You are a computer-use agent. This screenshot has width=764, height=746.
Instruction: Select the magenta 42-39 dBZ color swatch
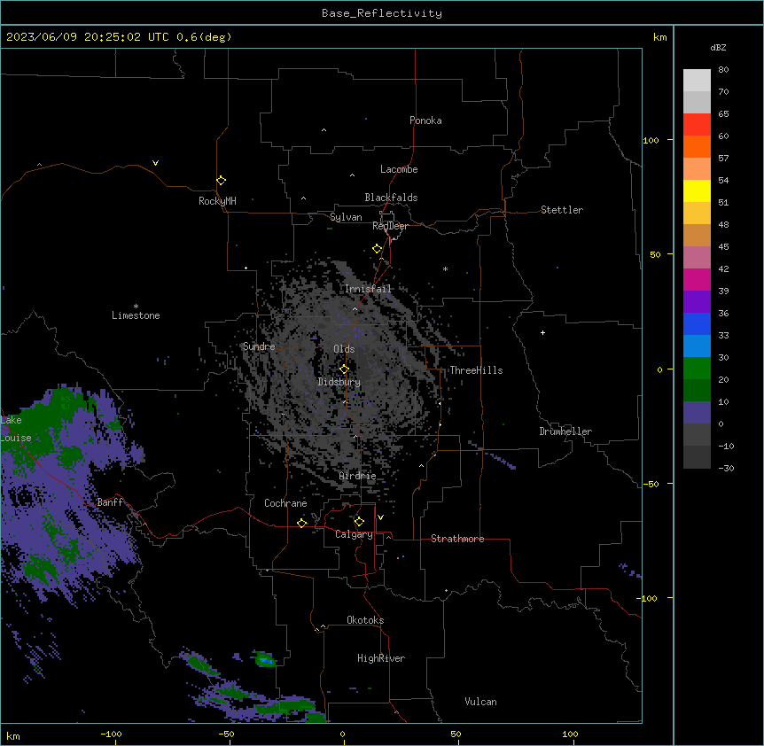pyautogui.click(x=697, y=280)
